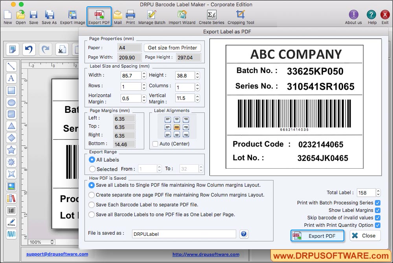The height and width of the screenshot is (263, 393).
Task: Pick the barcode tool from the left toolbar
Action: [x=11, y=210]
